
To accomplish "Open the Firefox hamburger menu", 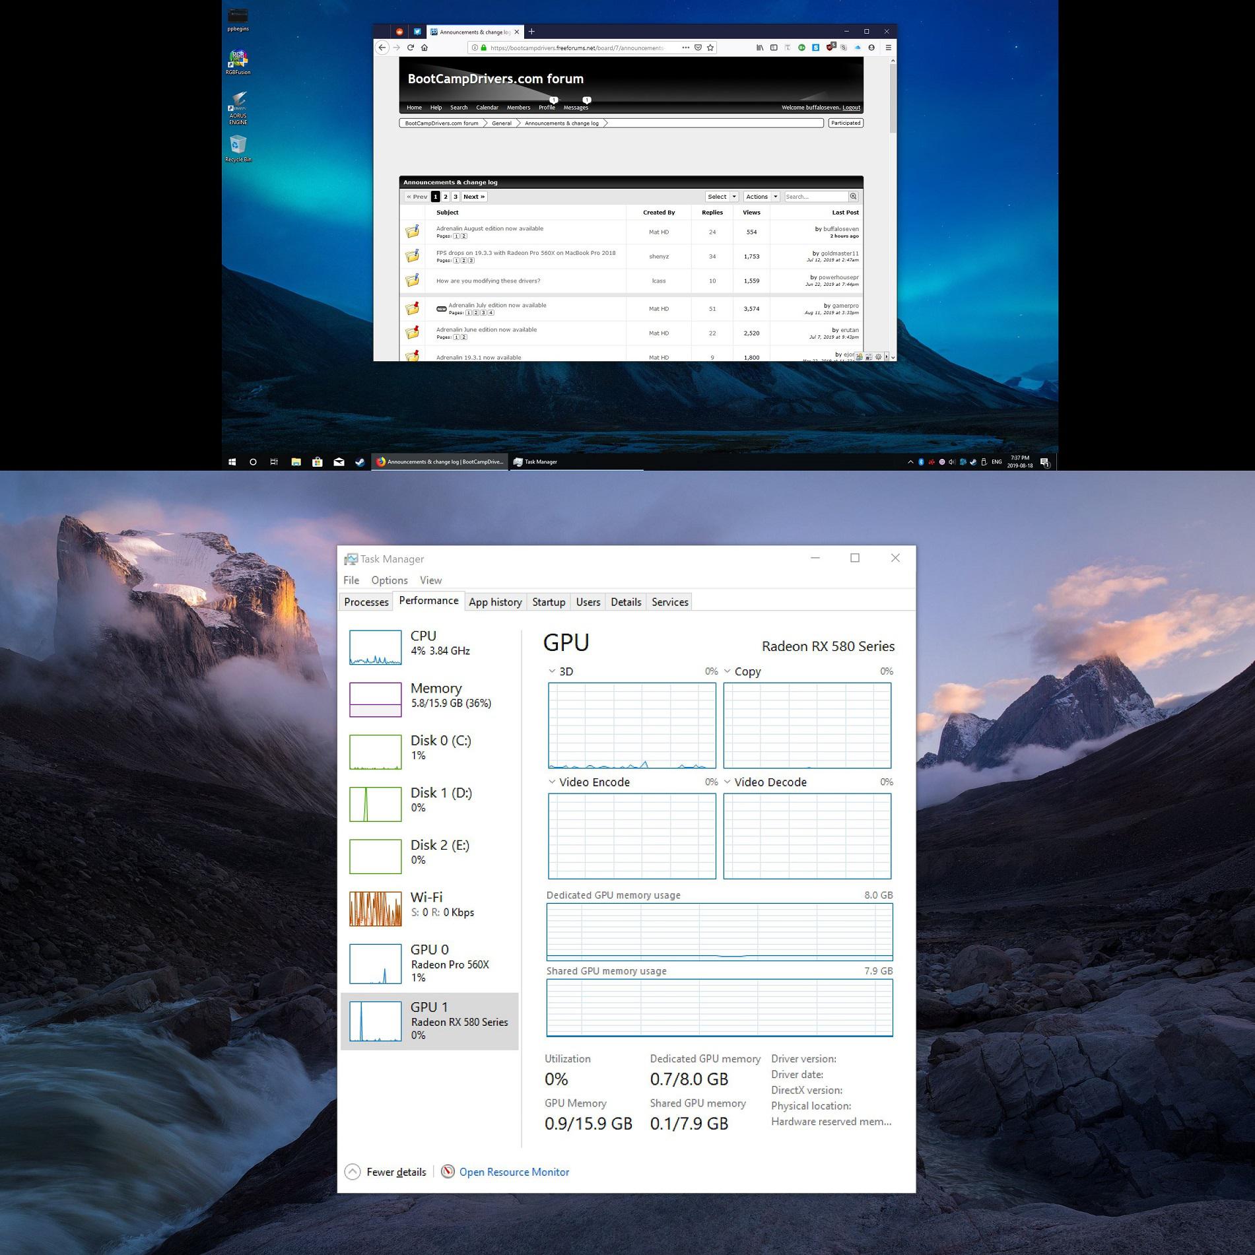I will [x=889, y=48].
